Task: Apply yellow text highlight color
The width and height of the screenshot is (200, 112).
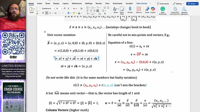Action: tap(74, 13)
